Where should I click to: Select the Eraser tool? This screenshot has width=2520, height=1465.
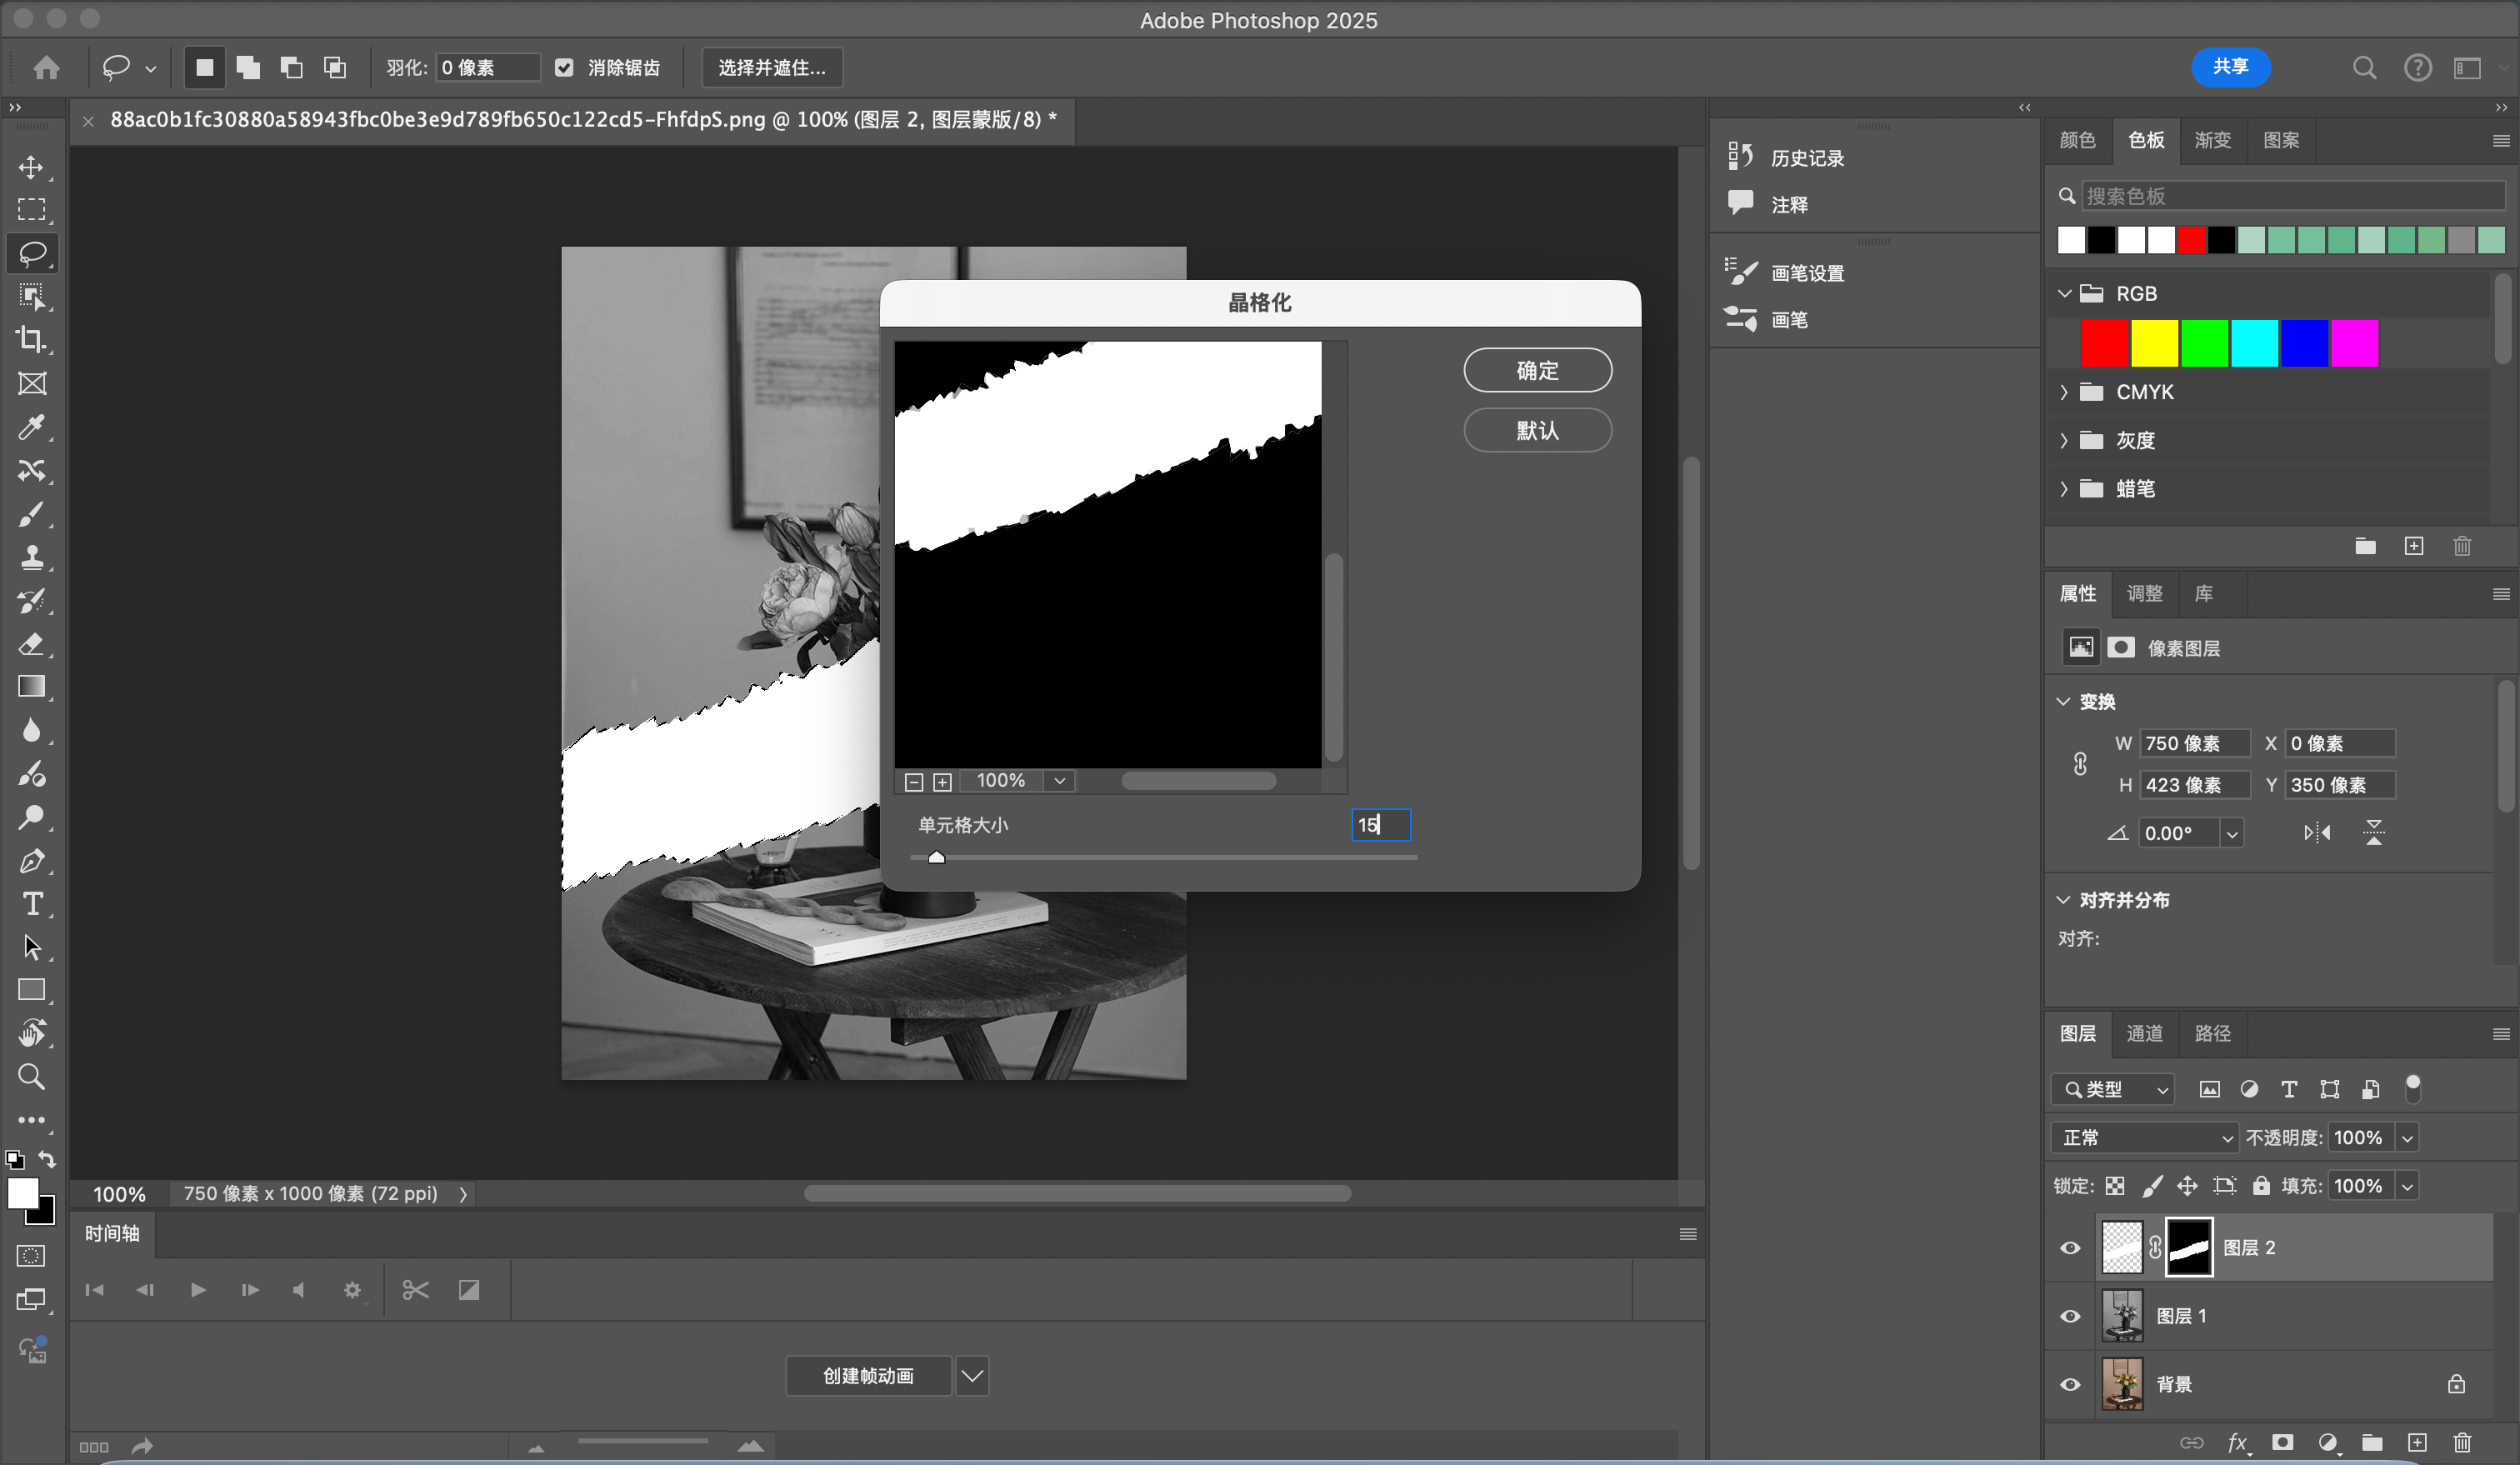[31, 643]
